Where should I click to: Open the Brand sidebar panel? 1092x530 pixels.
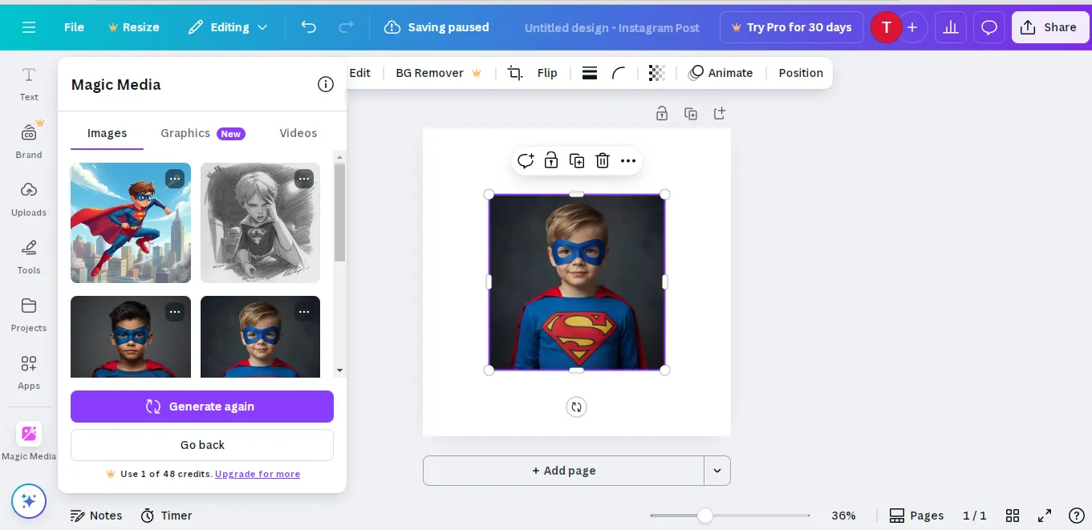pyautogui.click(x=29, y=141)
